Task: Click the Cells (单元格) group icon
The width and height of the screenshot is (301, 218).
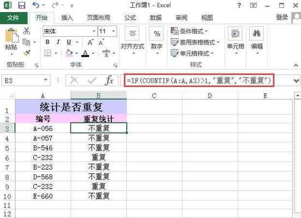Action: pos(235,33)
